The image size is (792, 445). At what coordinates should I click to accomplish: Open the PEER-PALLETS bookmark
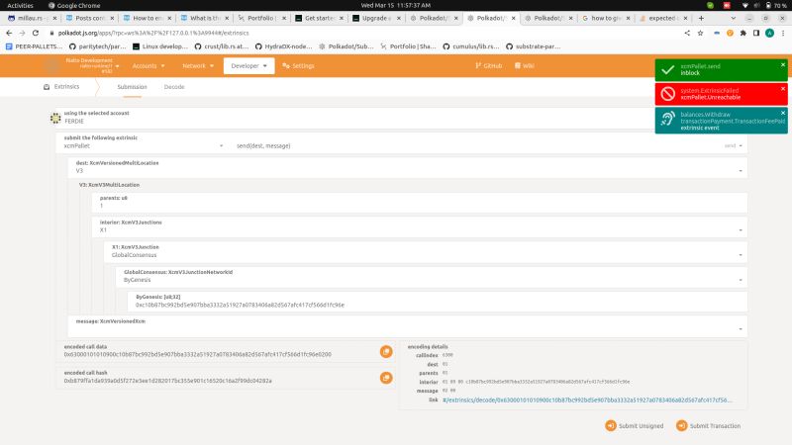click(x=34, y=46)
